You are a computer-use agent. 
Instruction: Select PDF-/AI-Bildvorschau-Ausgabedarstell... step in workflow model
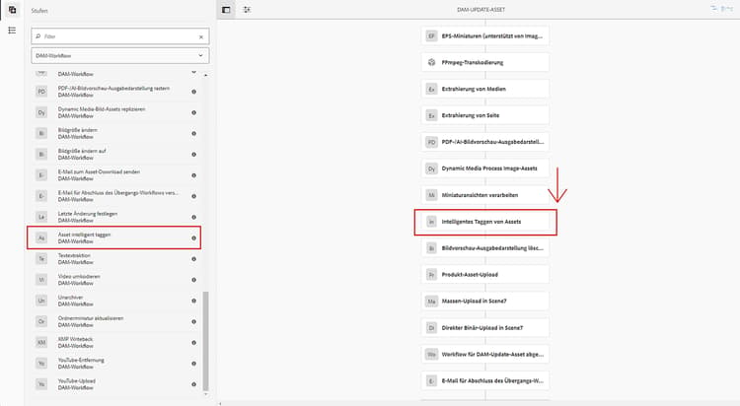(485, 142)
